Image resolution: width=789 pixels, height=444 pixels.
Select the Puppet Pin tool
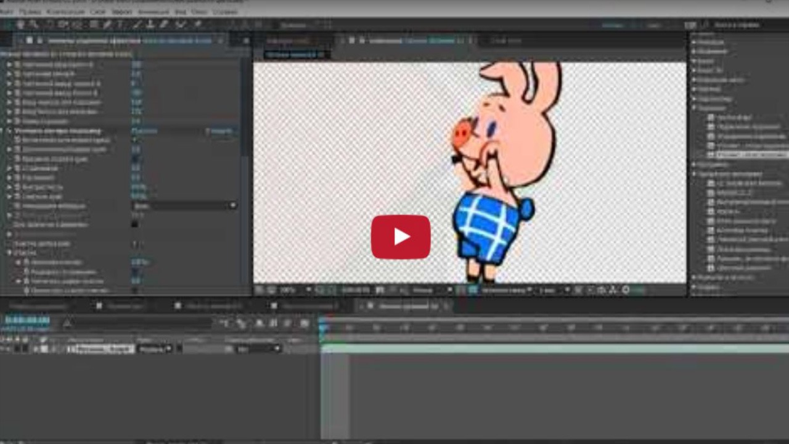coord(197,25)
